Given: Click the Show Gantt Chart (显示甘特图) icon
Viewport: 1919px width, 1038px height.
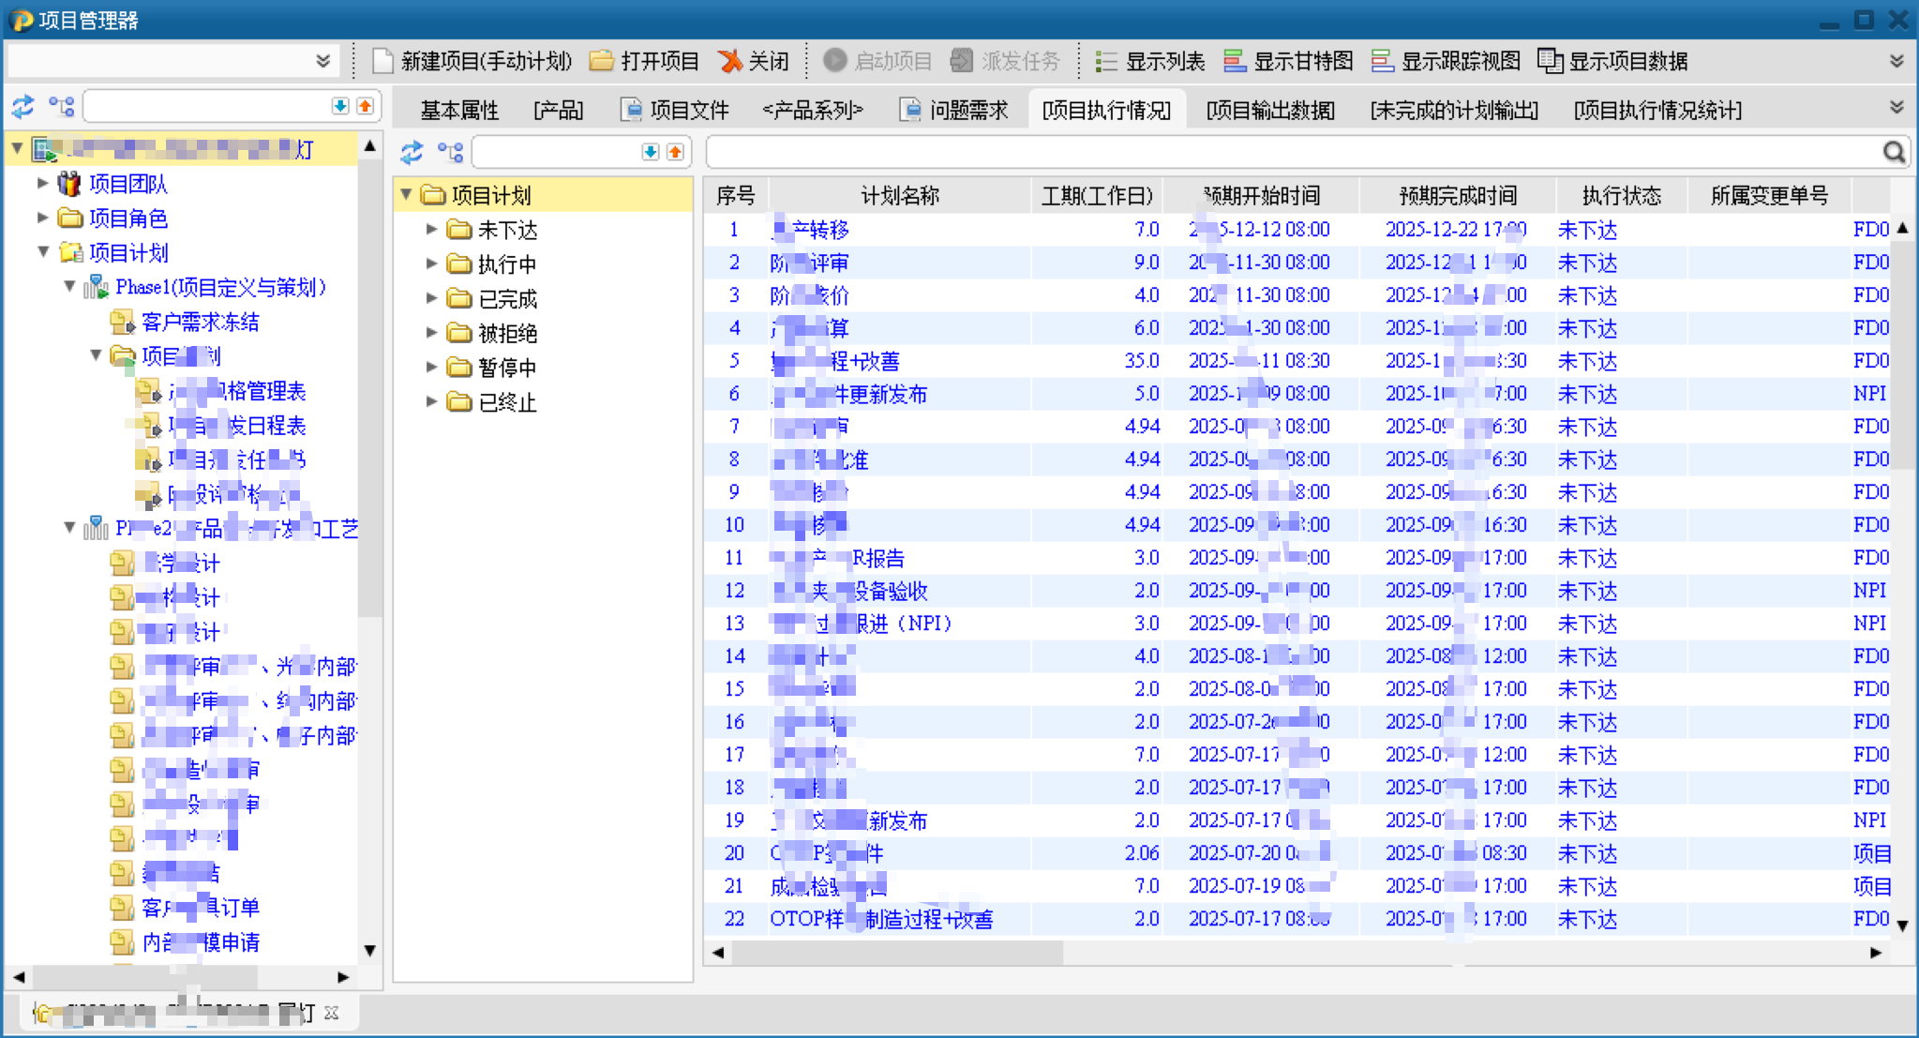Looking at the screenshot, I should pyautogui.click(x=1235, y=61).
